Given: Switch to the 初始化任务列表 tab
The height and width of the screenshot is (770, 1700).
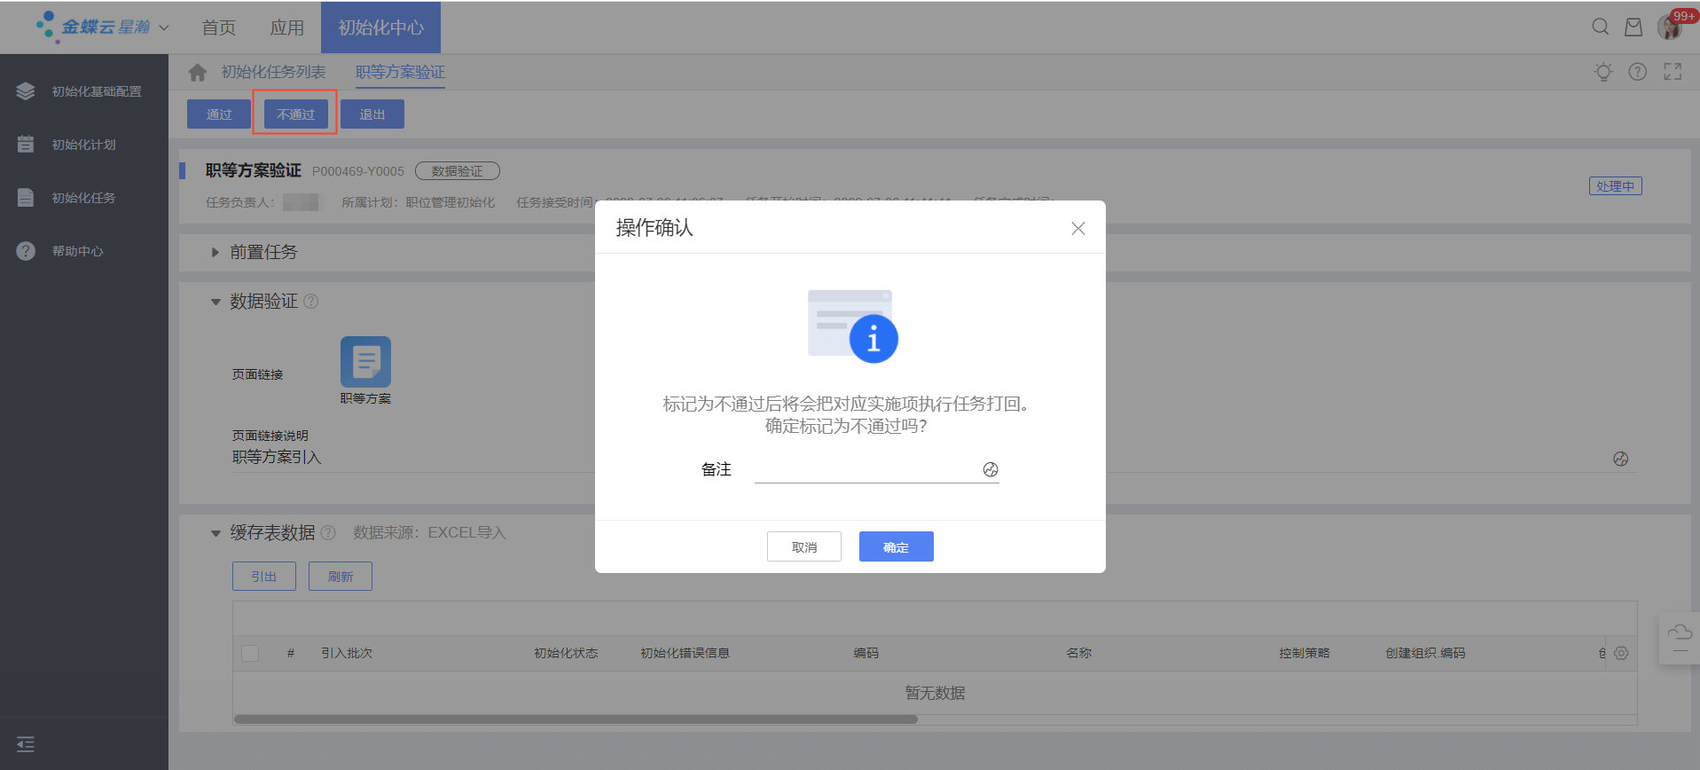Looking at the screenshot, I should coord(273,72).
